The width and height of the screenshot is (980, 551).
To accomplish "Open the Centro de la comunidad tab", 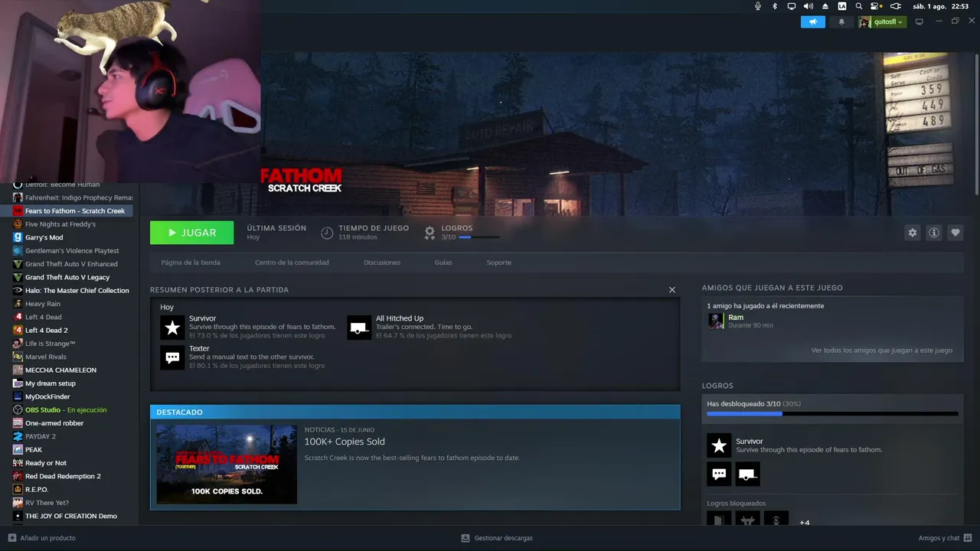I will click(x=292, y=262).
